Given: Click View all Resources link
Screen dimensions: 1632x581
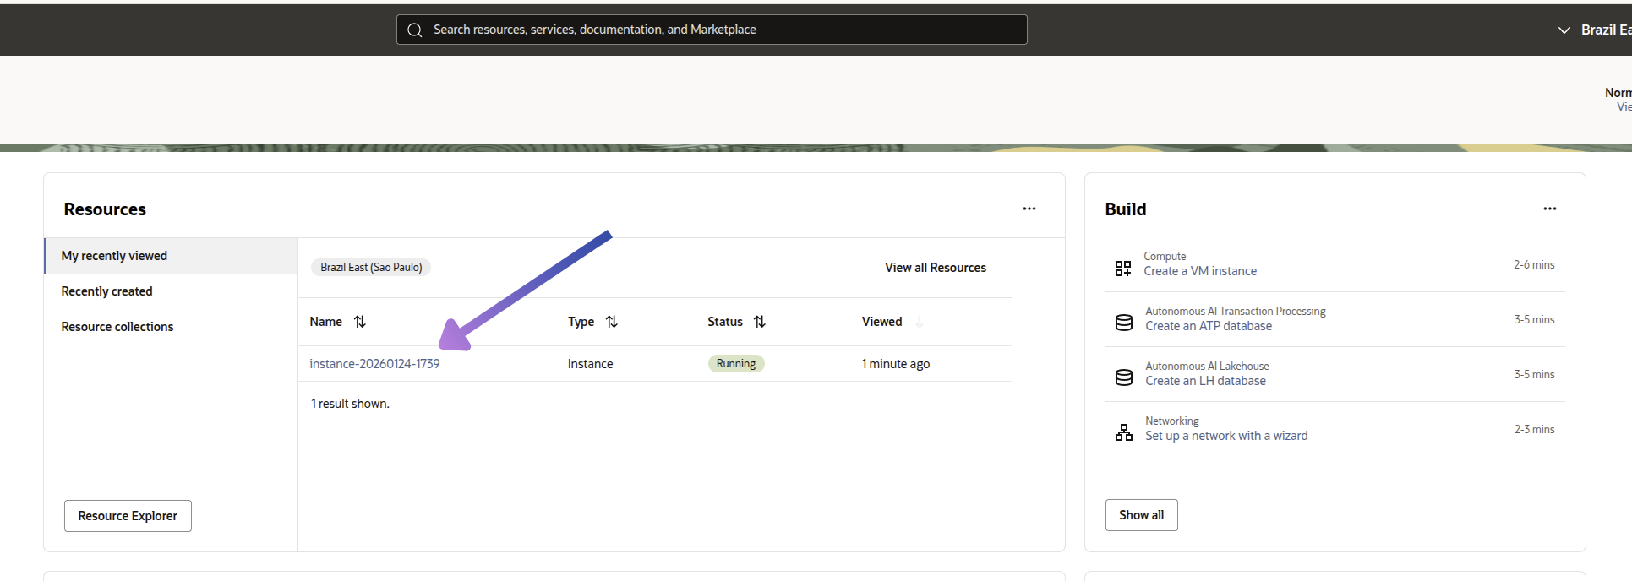Looking at the screenshot, I should click(935, 268).
